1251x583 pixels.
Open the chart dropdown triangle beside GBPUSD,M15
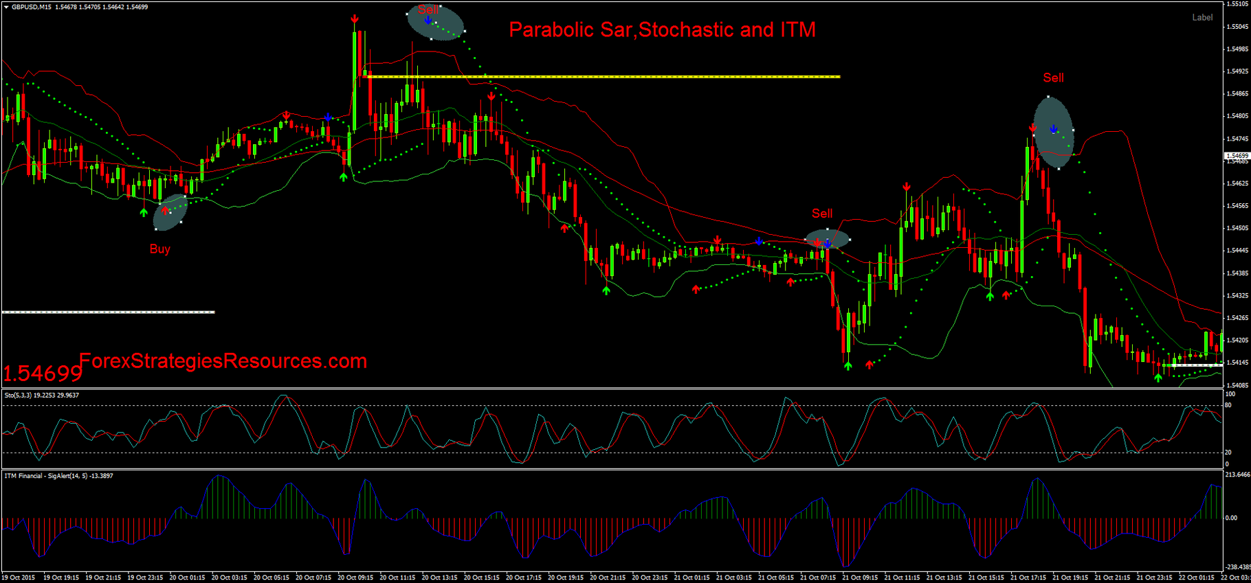click(x=5, y=7)
